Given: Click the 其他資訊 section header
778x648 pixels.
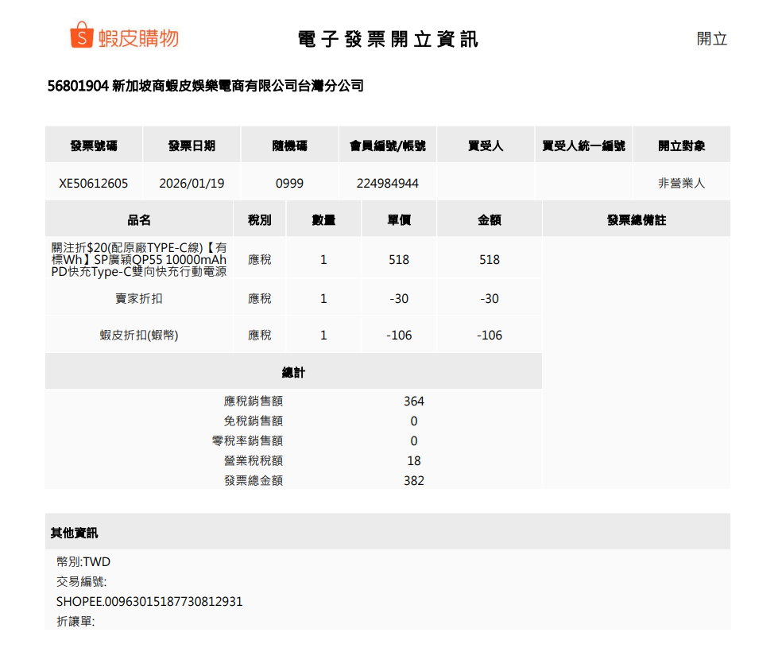Looking at the screenshot, I should (75, 533).
